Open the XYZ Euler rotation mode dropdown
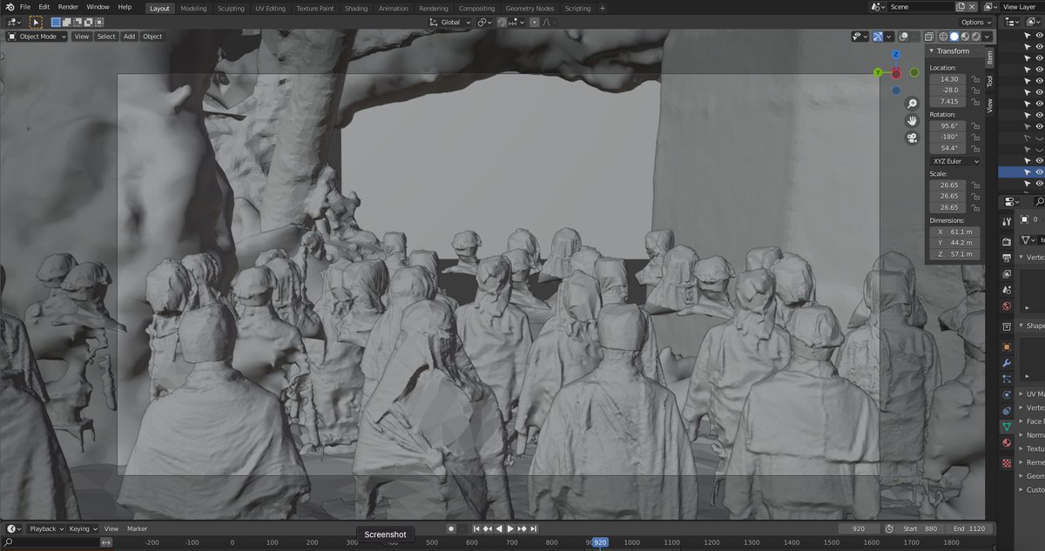The height and width of the screenshot is (551, 1045). click(x=955, y=161)
